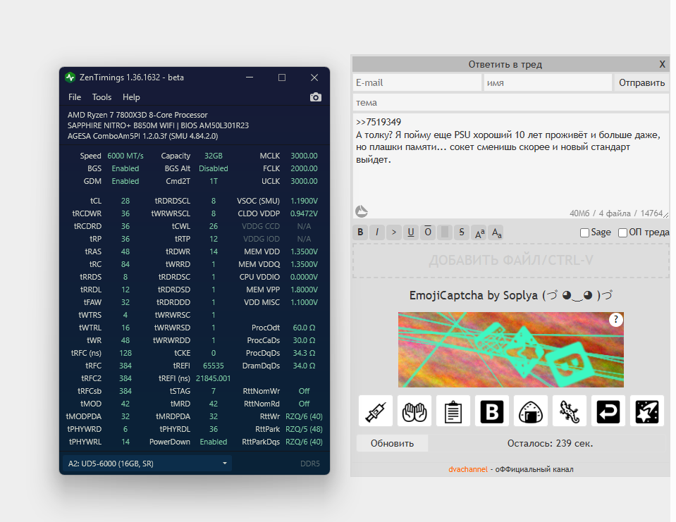This screenshot has width=676, height=522.
Task: Click the captcha image
Action: (511, 349)
